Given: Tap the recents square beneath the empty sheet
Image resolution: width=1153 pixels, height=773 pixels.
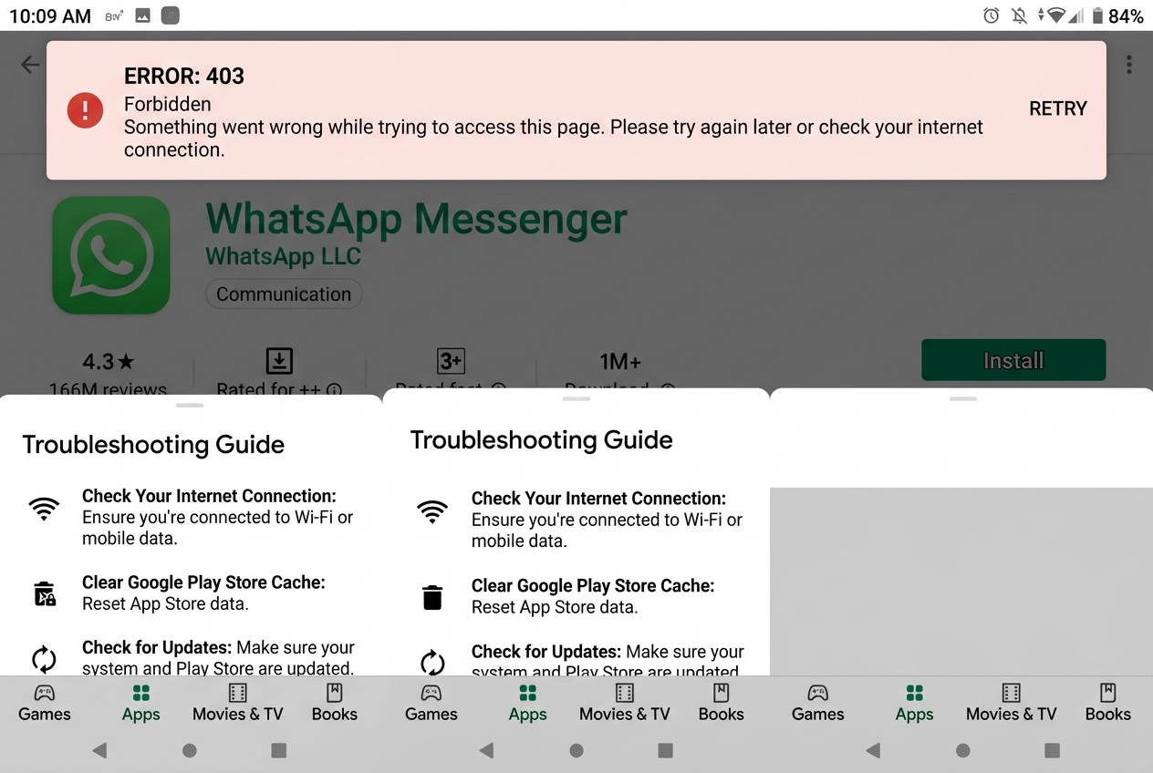Looking at the screenshot, I should coord(1053,750).
